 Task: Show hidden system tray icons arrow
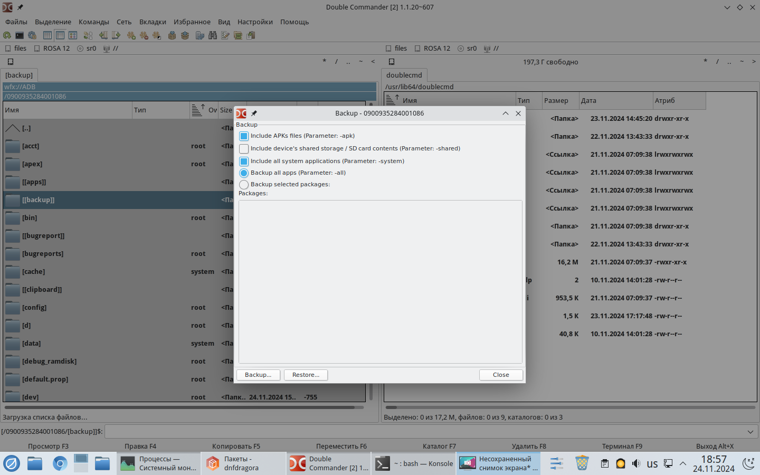click(683, 463)
